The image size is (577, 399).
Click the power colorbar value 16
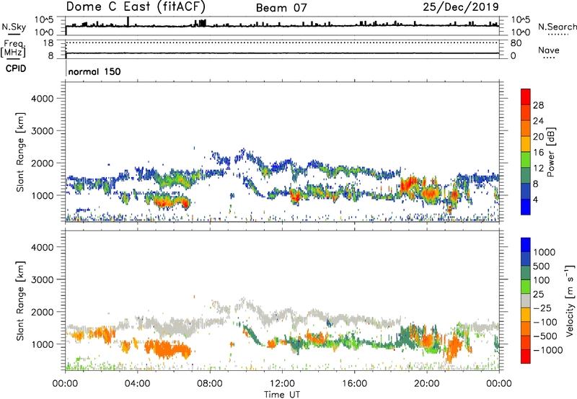coord(538,153)
